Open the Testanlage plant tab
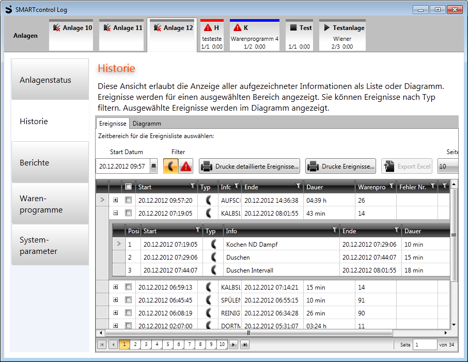 coord(342,35)
